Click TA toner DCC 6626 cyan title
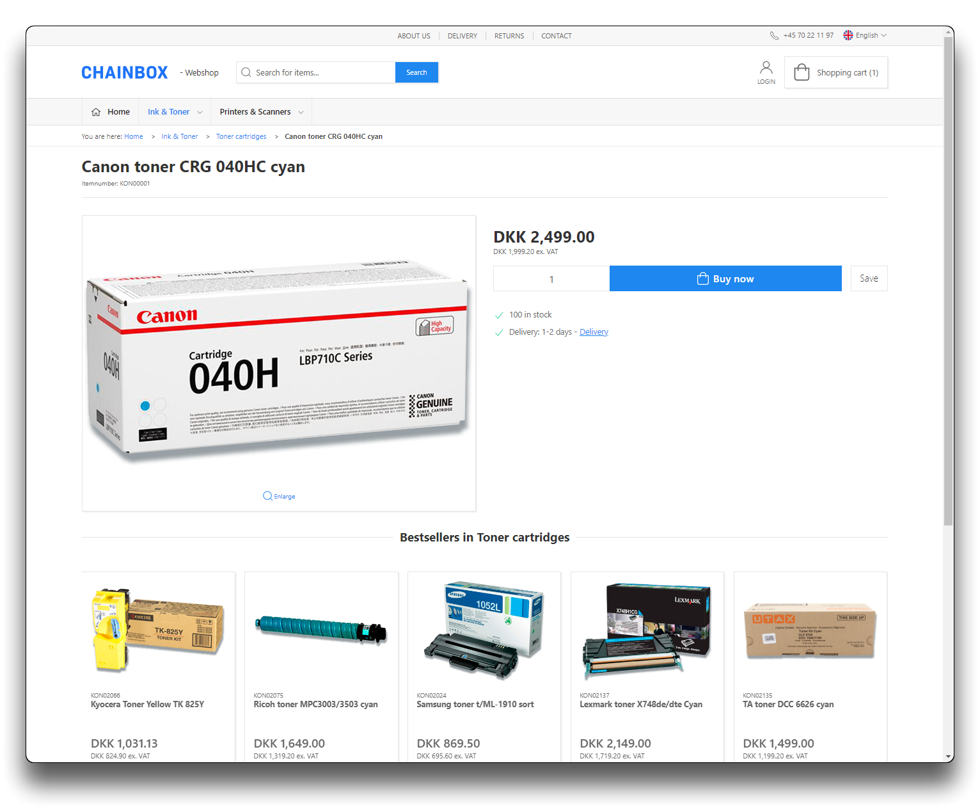The height and width of the screenshot is (809, 980). pos(788,705)
